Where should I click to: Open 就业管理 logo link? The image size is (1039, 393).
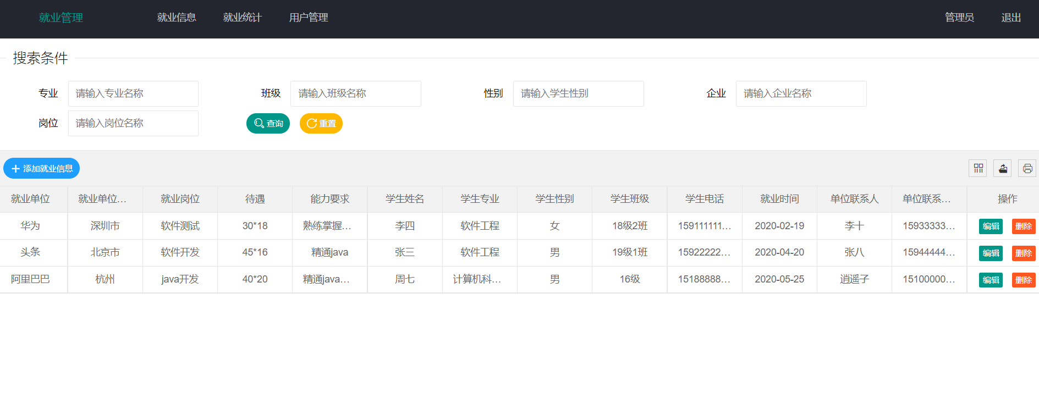[61, 18]
